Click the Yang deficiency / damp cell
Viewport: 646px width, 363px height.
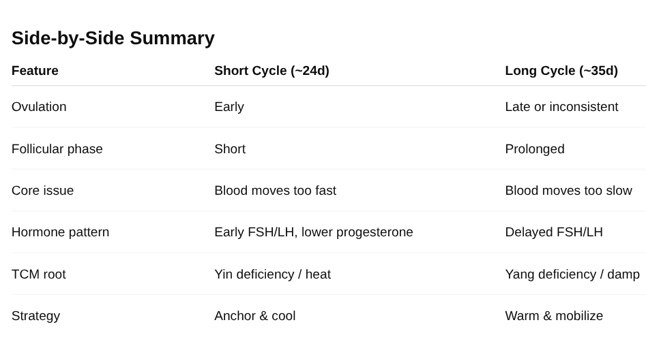coord(572,274)
